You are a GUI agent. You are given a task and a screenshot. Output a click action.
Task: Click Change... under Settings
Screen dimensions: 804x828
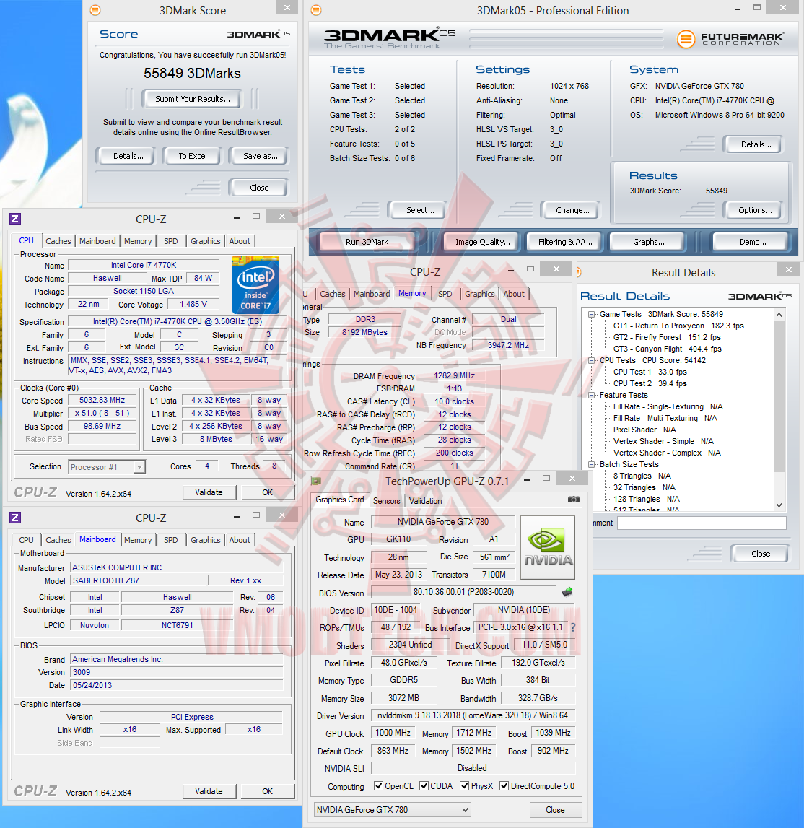pos(572,210)
